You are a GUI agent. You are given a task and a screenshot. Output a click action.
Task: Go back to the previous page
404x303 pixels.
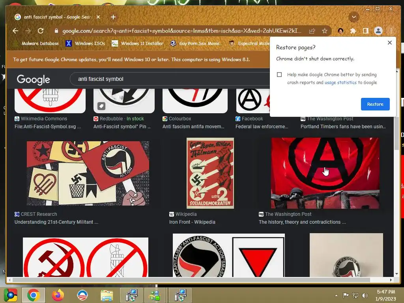click(x=15, y=31)
